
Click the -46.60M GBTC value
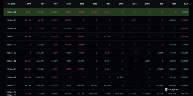[x=28, y=37]
